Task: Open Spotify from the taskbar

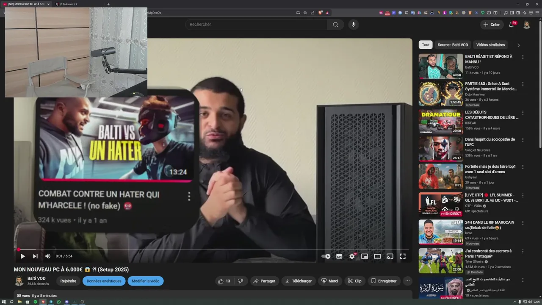Action: point(35,302)
